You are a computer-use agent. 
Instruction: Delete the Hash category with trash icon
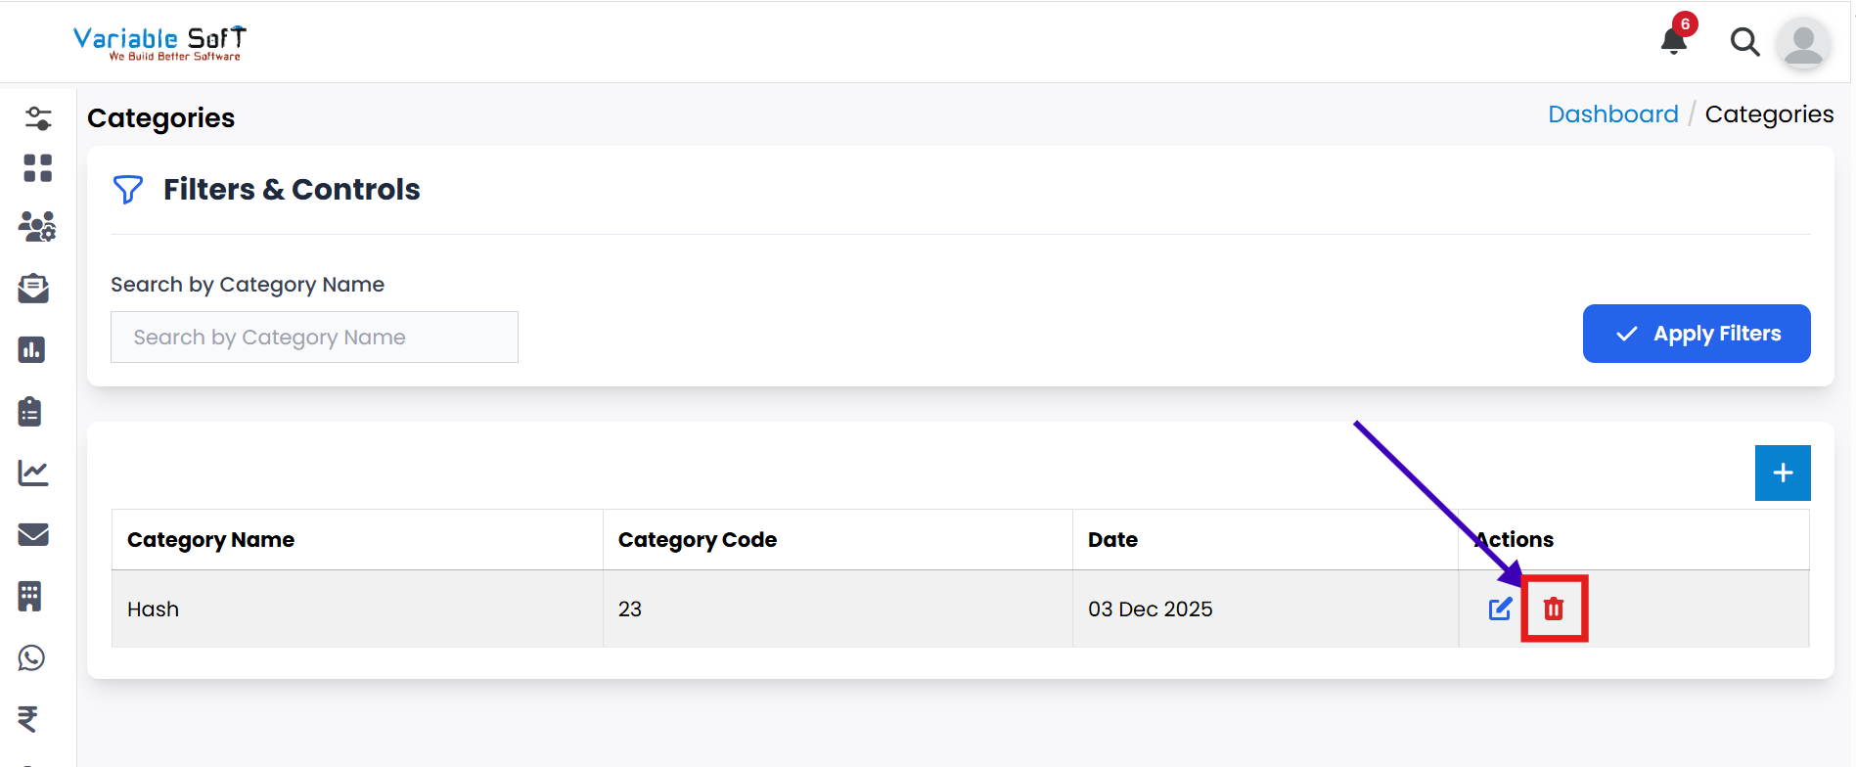click(1554, 609)
